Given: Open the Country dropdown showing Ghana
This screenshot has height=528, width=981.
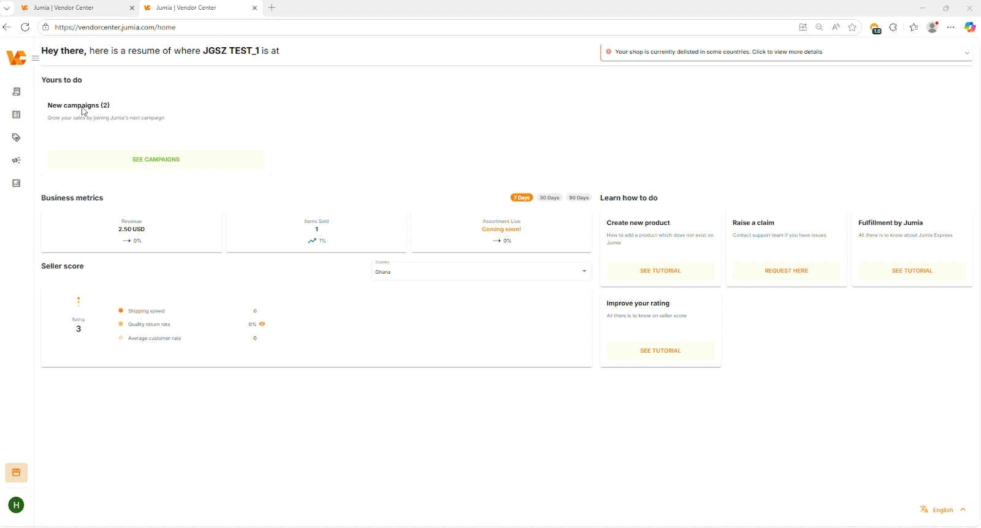Looking at the screenshot, I should point(482,270).
